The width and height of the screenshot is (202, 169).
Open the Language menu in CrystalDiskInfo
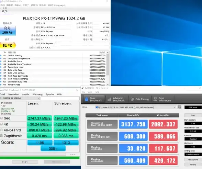click(57, 5)
